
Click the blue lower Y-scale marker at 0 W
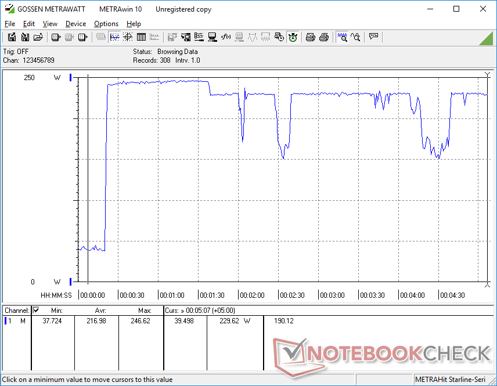point(71,282)
